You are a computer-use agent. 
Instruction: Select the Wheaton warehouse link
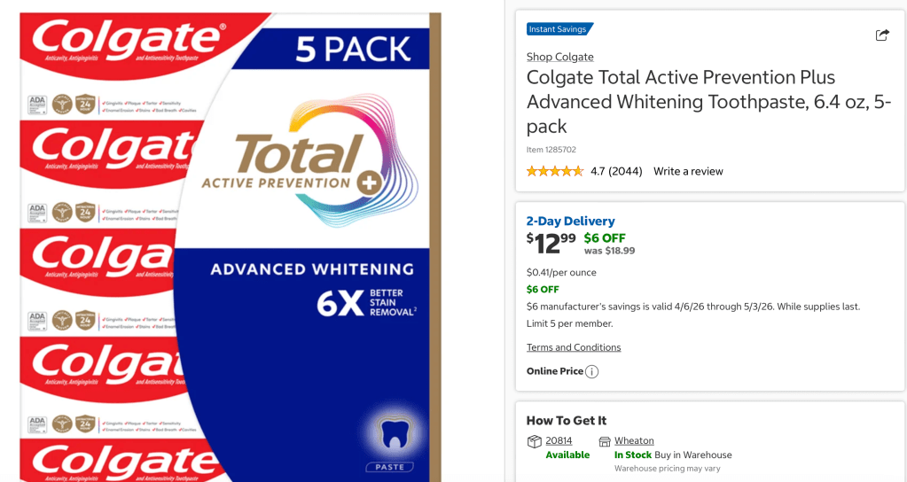point(634,440)
